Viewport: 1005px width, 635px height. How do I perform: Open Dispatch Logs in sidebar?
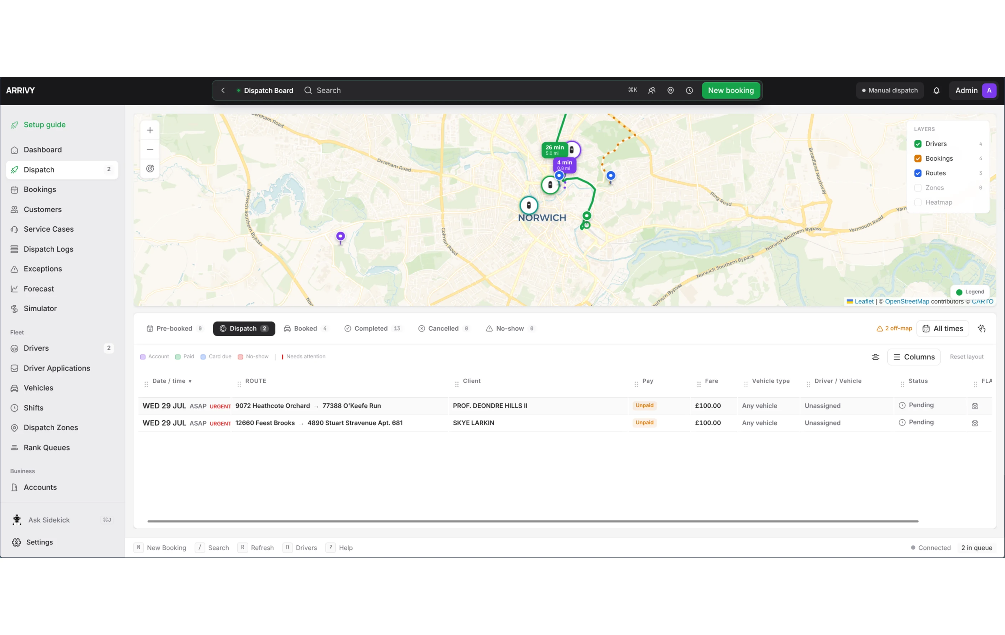(x=62, y=249)
